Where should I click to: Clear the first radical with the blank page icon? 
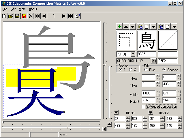click(x=147, y=27)
